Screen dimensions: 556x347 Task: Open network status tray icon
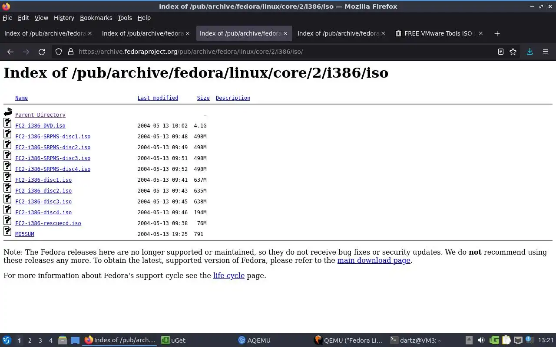click(x=518, y=340)
